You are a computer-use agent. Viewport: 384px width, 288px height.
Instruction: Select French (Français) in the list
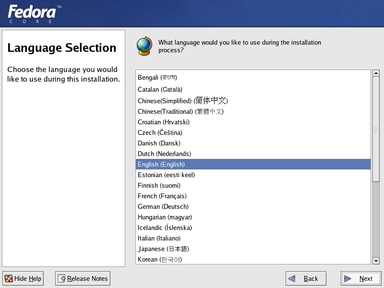(x=162, y=196)
